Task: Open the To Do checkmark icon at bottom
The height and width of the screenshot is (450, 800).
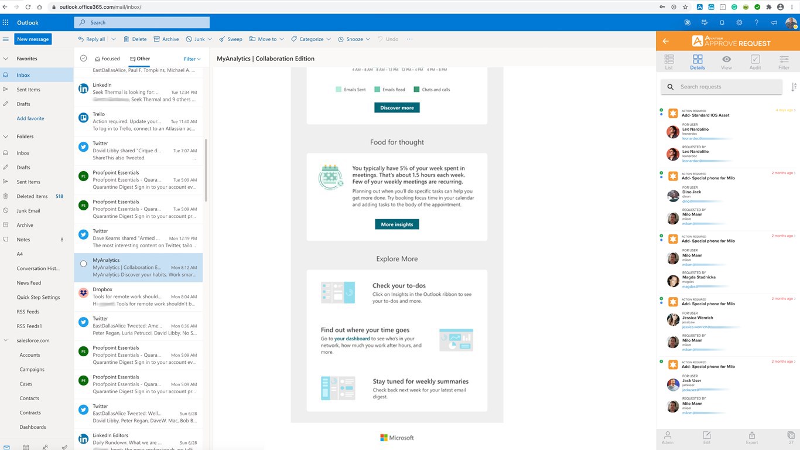Action: coord(64,447)
